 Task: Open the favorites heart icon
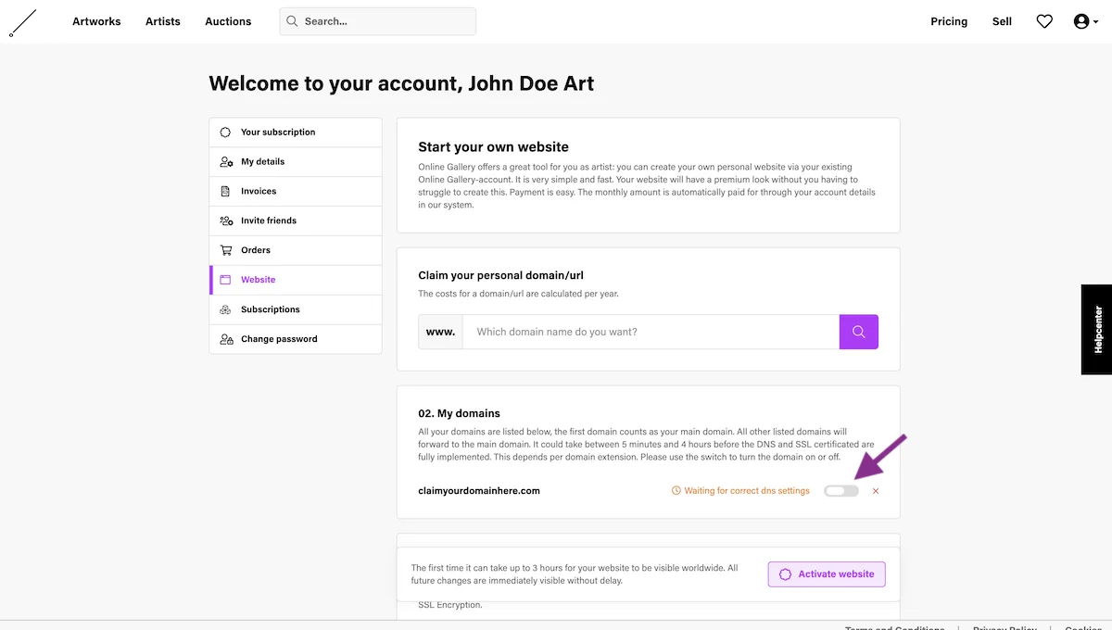coord(1044,21)
